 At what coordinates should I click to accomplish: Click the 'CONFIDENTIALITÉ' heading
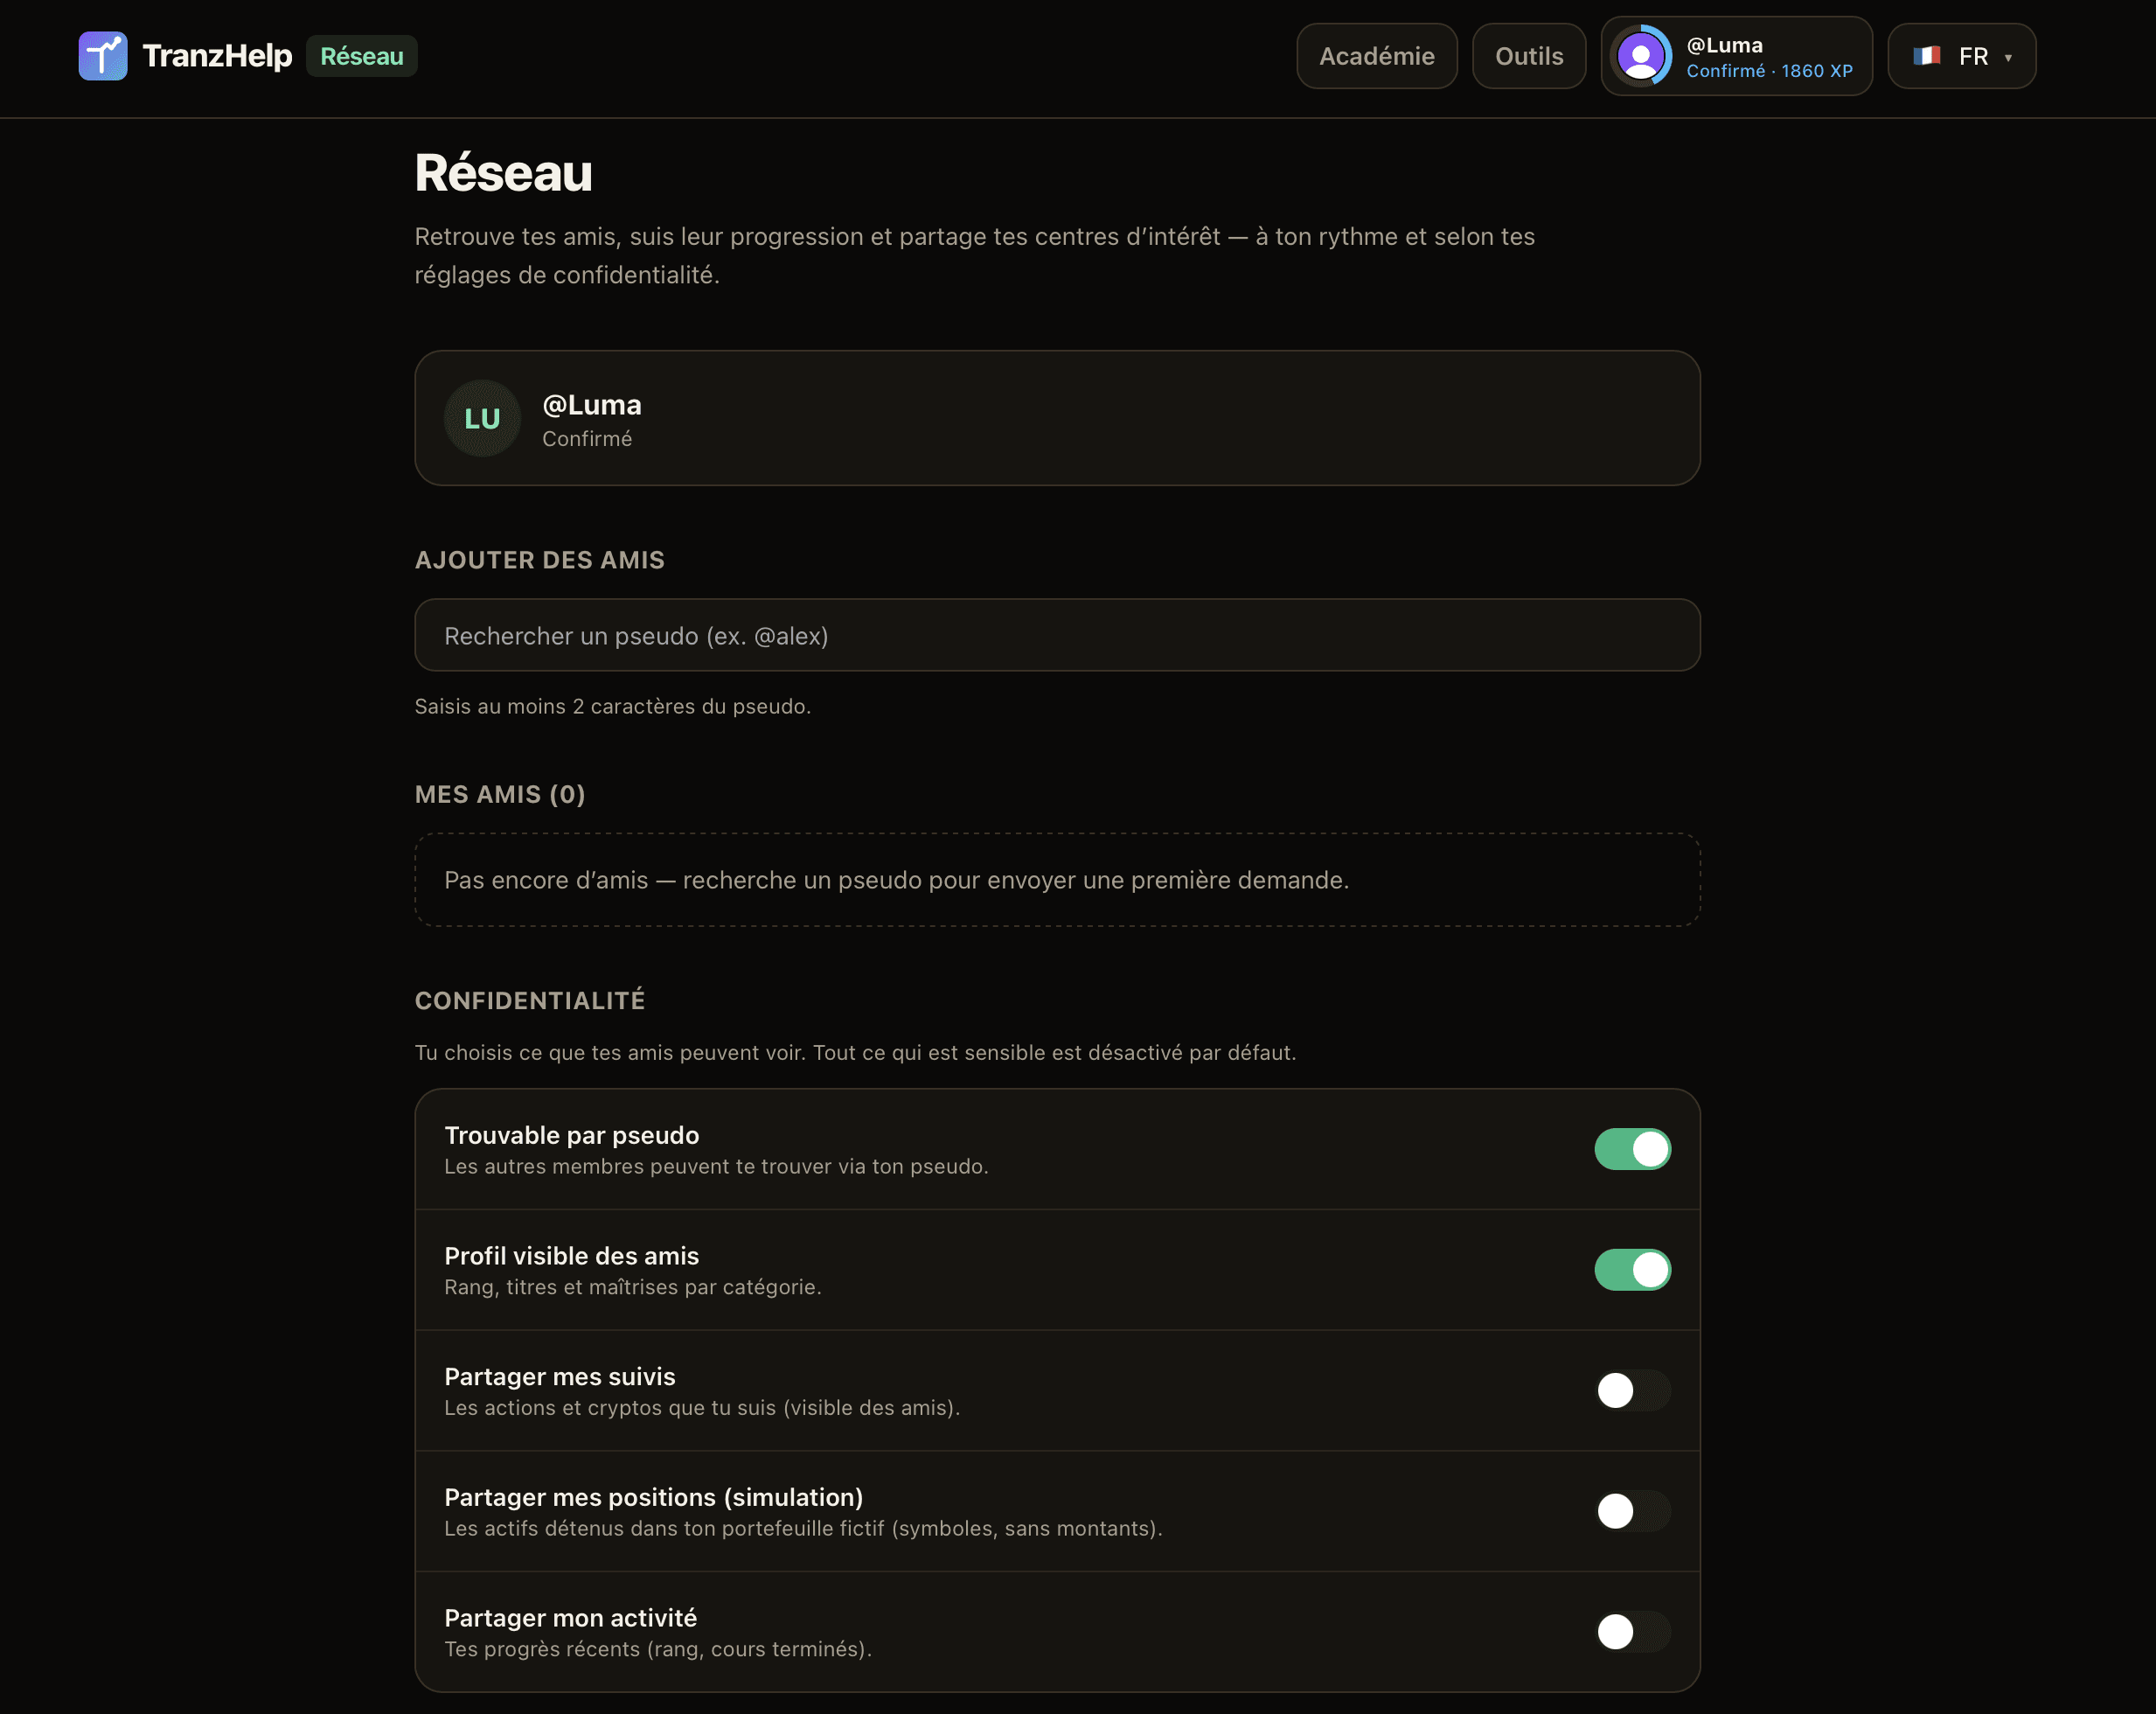530,1001
